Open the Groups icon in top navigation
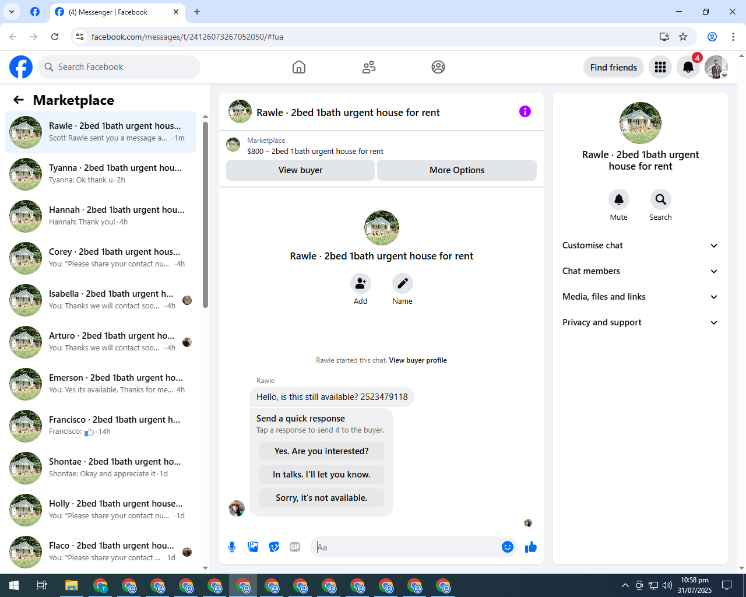The image size is (746, 597). 438,67
